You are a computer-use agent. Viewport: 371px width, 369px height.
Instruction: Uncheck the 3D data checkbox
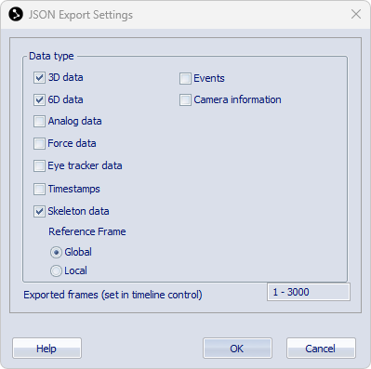pyautogui.click(x=39, y=77)
